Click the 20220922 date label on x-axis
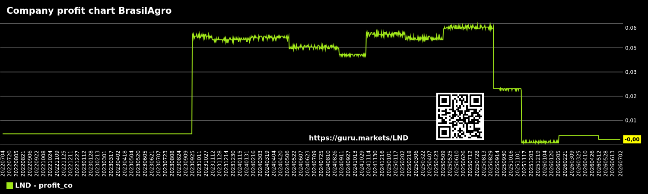Viewport: 648px width, 194px height. (x=37, y=163)
